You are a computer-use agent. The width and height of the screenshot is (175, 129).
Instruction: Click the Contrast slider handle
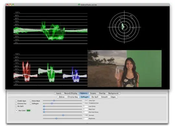(63, 115)
